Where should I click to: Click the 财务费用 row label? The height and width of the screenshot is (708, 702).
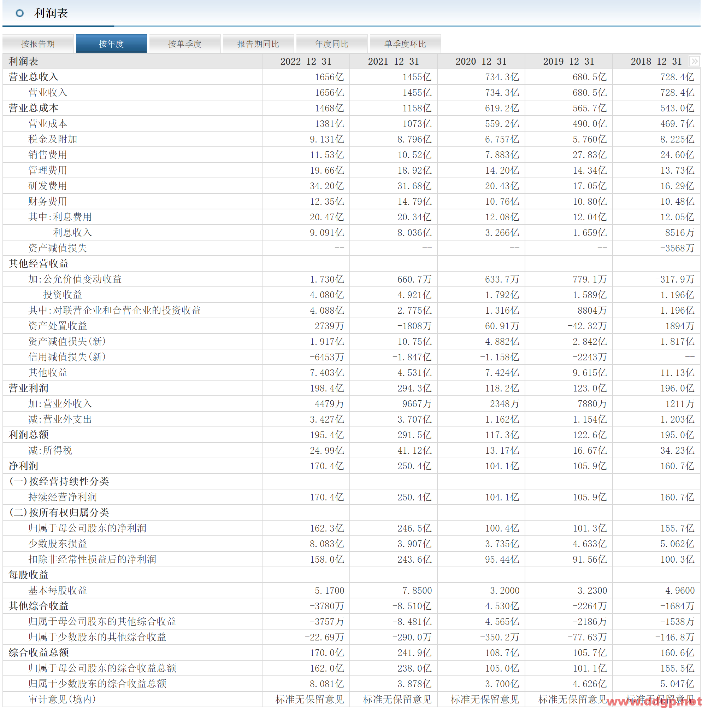(48, 202)
